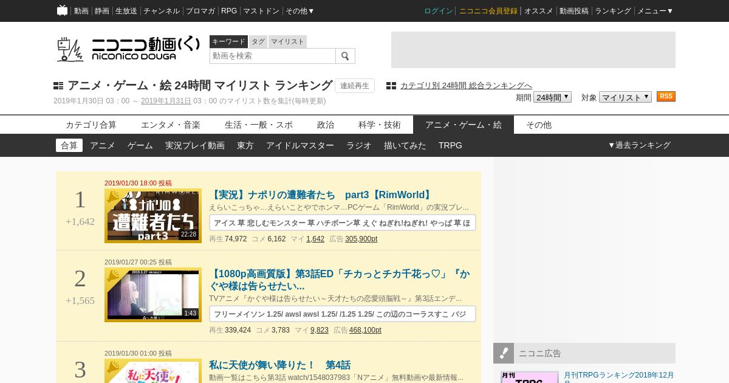Switch to エンタメ・音楽 category tab
The width and height of the screenshot is (729, 383).
tap(171, 125)
